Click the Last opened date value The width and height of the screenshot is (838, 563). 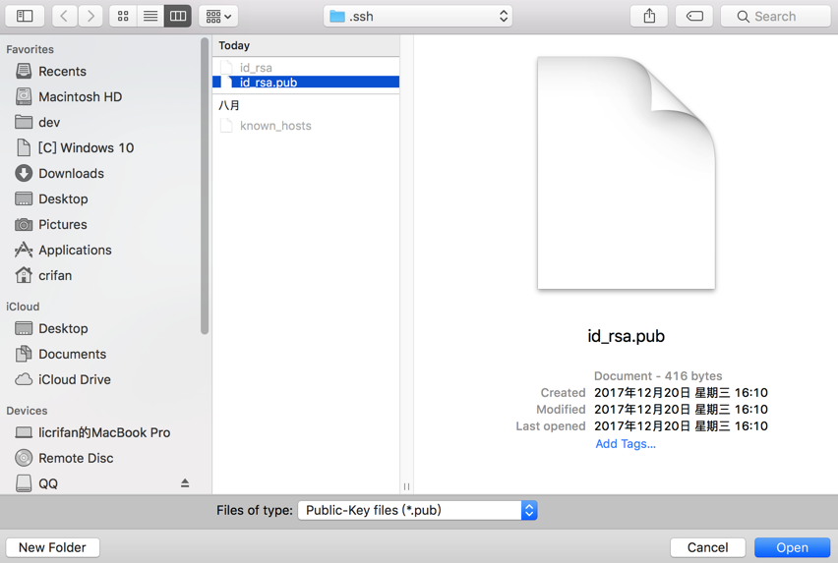click(x=681, y=425)
